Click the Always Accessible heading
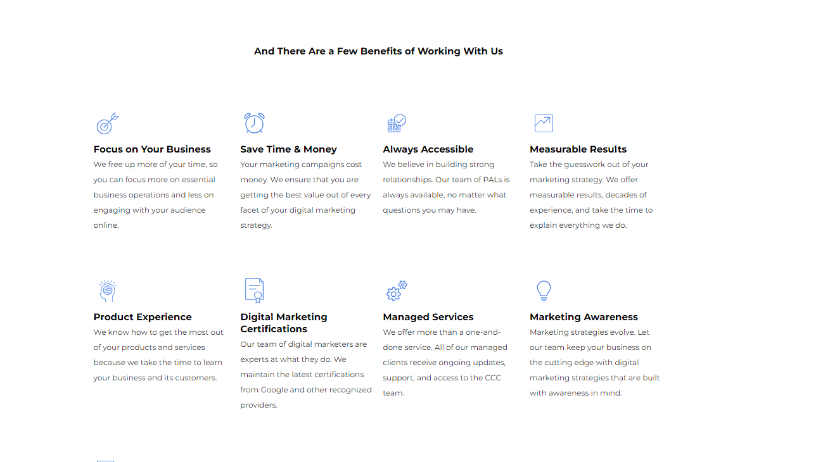Image resolution: width=823 pixels, height=462 pixels. pos(428,149)
